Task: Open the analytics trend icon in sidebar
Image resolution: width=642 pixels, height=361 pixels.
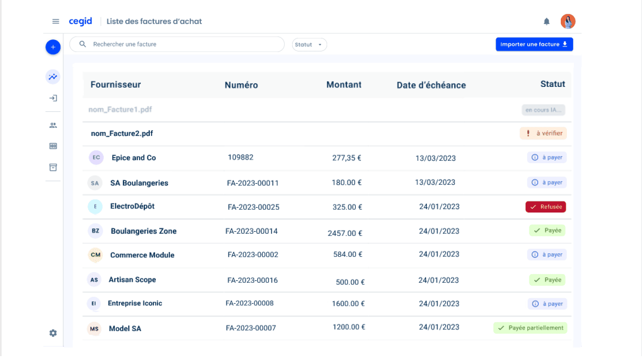Action: [53, 77]
